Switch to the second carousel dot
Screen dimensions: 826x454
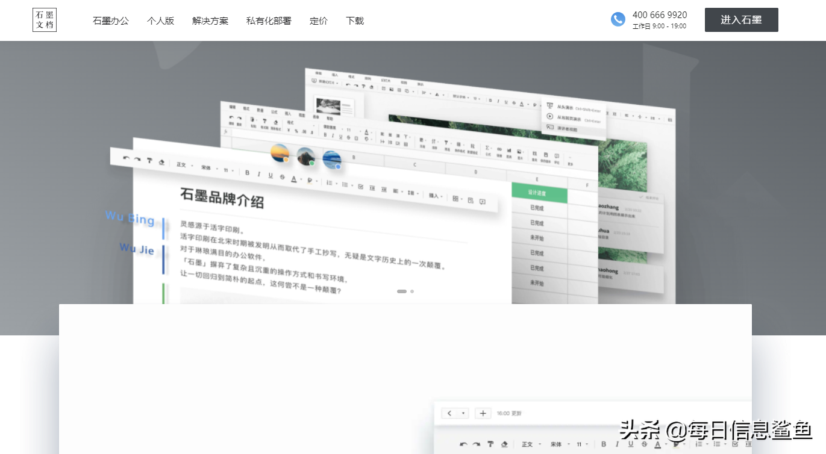pos(412,291)
